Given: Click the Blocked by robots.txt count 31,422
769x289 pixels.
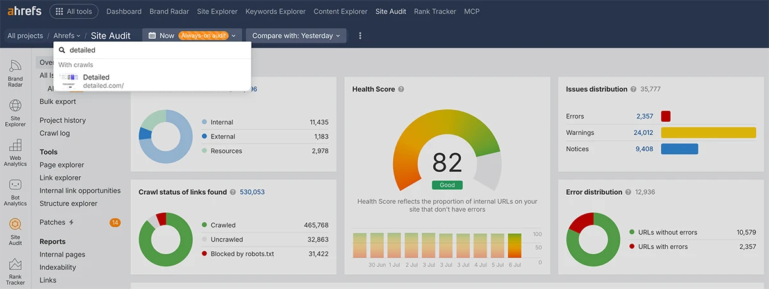Looking at the screenshot, I should click(318, 254).
